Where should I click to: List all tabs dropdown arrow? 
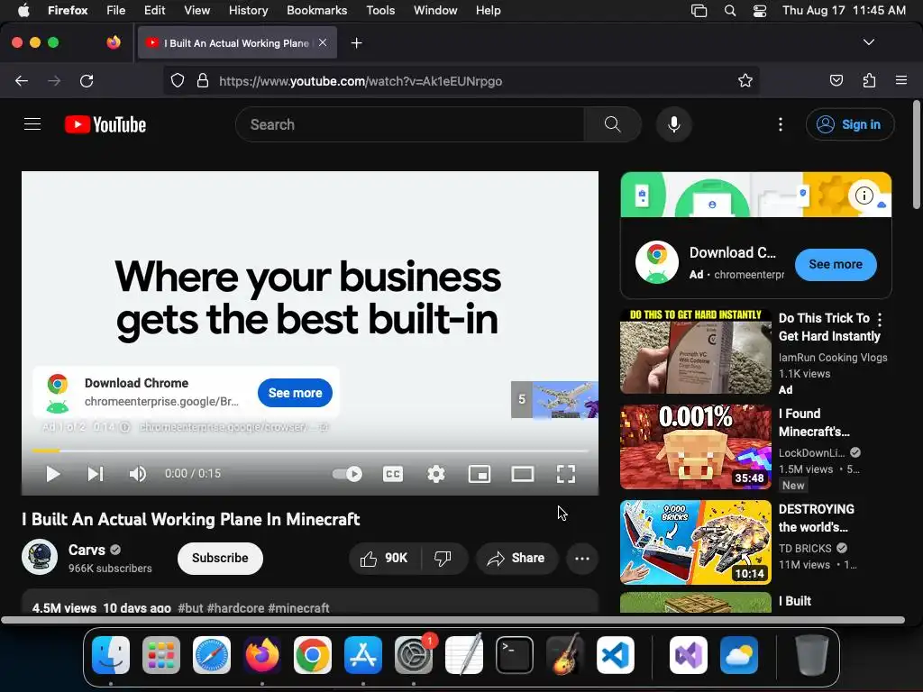868,42
